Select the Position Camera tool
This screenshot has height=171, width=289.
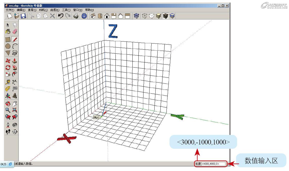tap(8, 125)
